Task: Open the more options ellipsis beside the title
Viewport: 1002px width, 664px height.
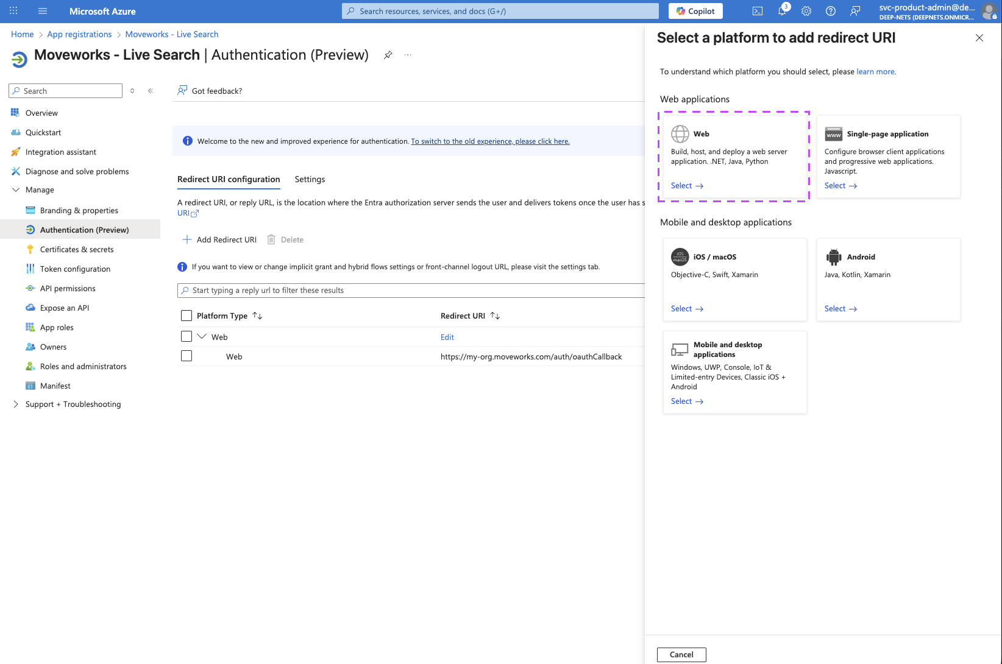Action: coord(408,55)
